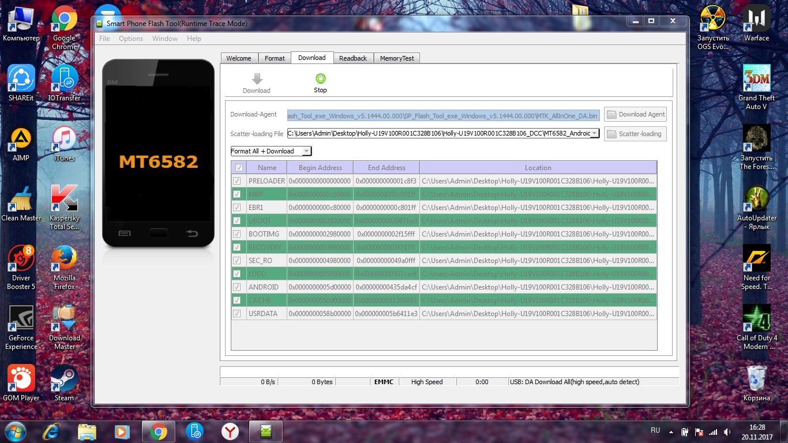Open the Recycle Bin (Корзина) icon
The height and width of the screenshot is (443, 788).
(x=756, y=380)
